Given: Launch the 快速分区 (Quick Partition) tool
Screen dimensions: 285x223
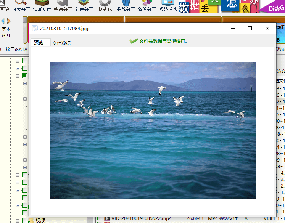Looking at the screenshot, I should tap(63, 6).
